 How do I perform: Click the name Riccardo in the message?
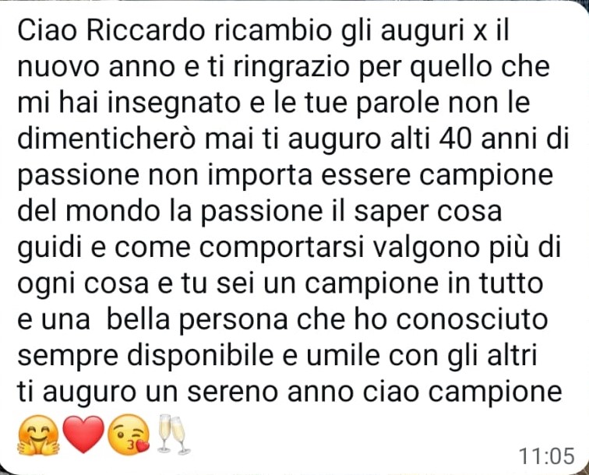[x=146, y=31]
